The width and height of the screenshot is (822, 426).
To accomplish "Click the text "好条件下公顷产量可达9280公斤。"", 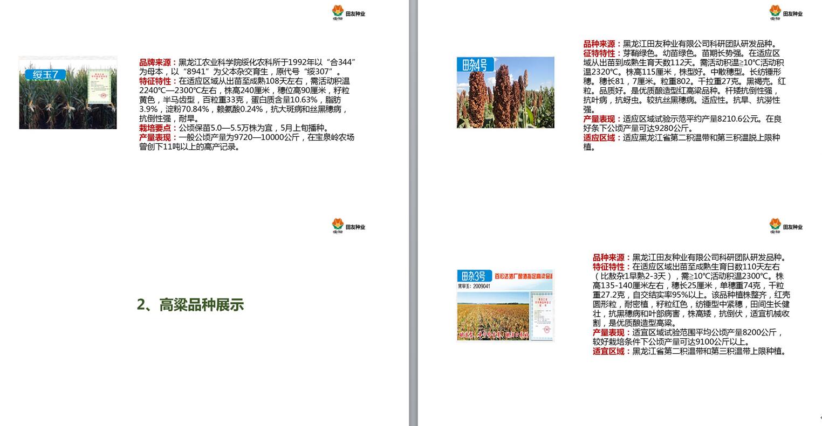I will pyautogui.click(x=639, y=128).
